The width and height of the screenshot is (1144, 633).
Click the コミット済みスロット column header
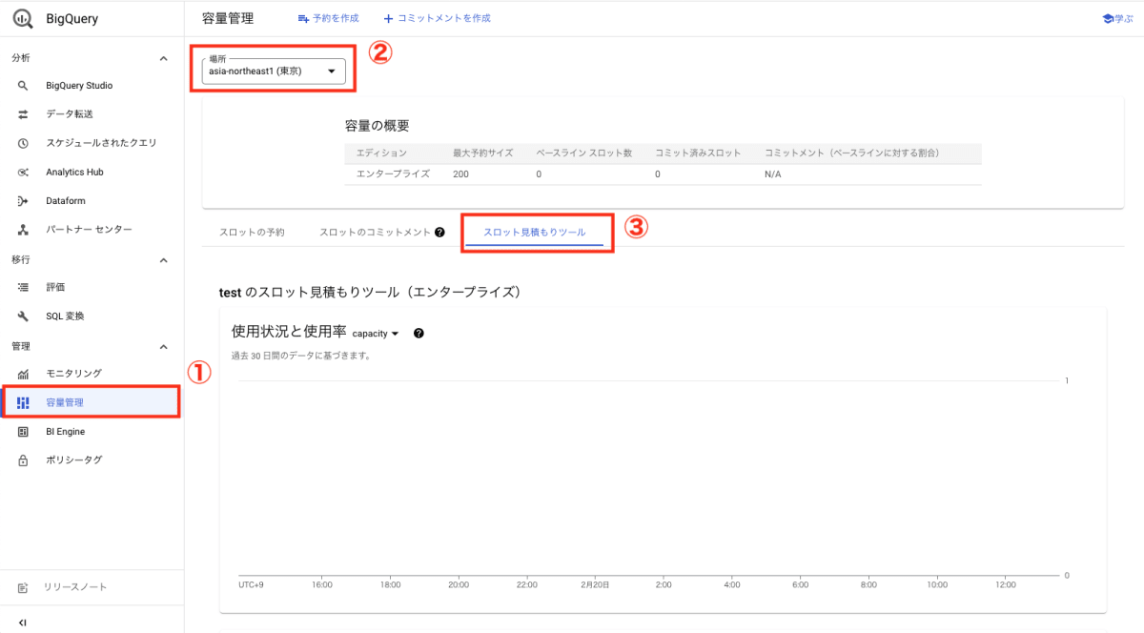698,153
